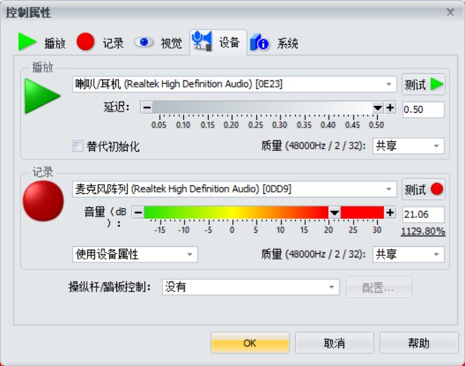Click the large green playback arrow icon
Screen dimensions: 465x366
(42, 96)
